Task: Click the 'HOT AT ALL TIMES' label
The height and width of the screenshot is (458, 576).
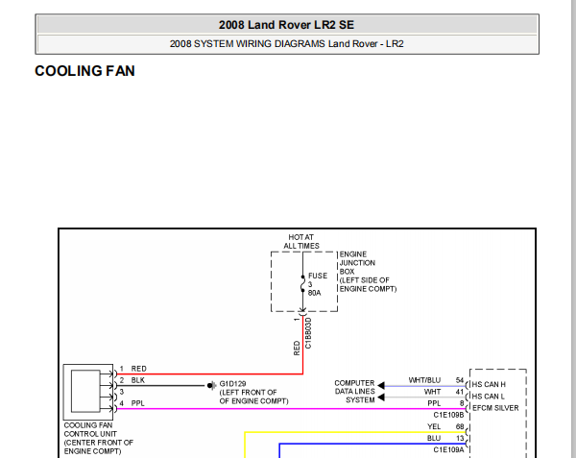Action: tap(301, 241)
